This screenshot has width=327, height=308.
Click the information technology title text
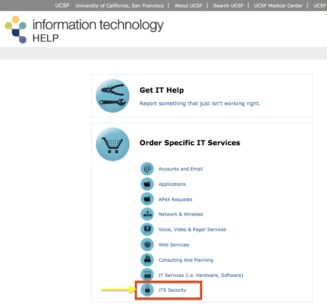[98, 25]
